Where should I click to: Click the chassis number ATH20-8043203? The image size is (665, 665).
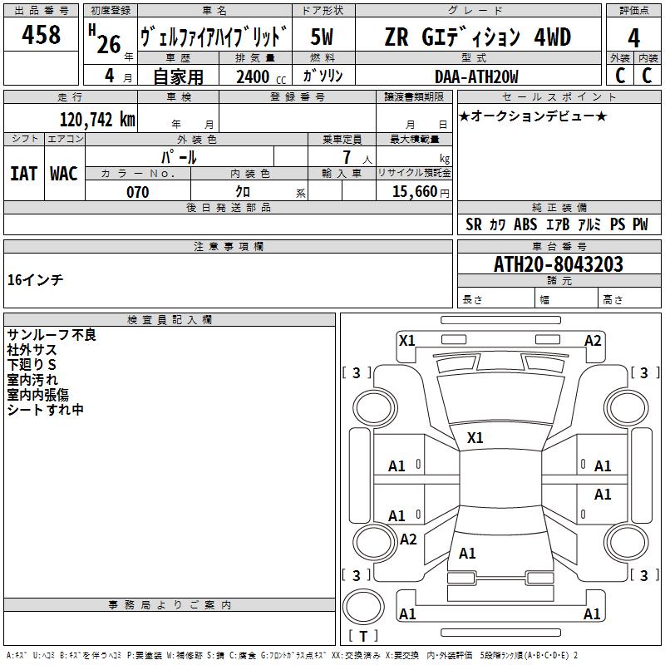558,264
